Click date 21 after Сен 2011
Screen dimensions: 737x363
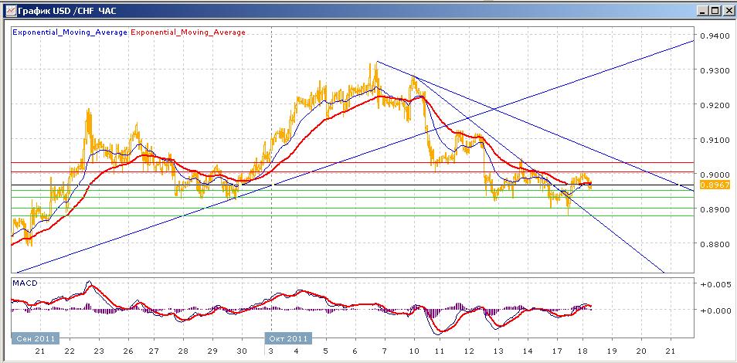[40, 351]
